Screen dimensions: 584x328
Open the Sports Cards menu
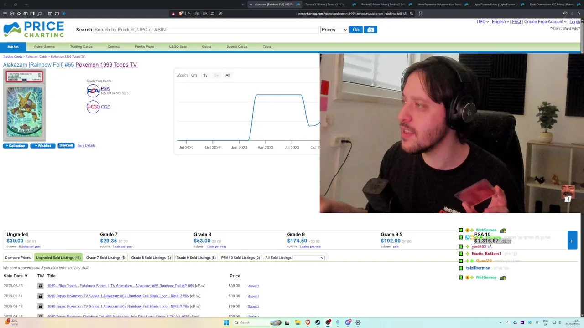(x=237, y=47)
